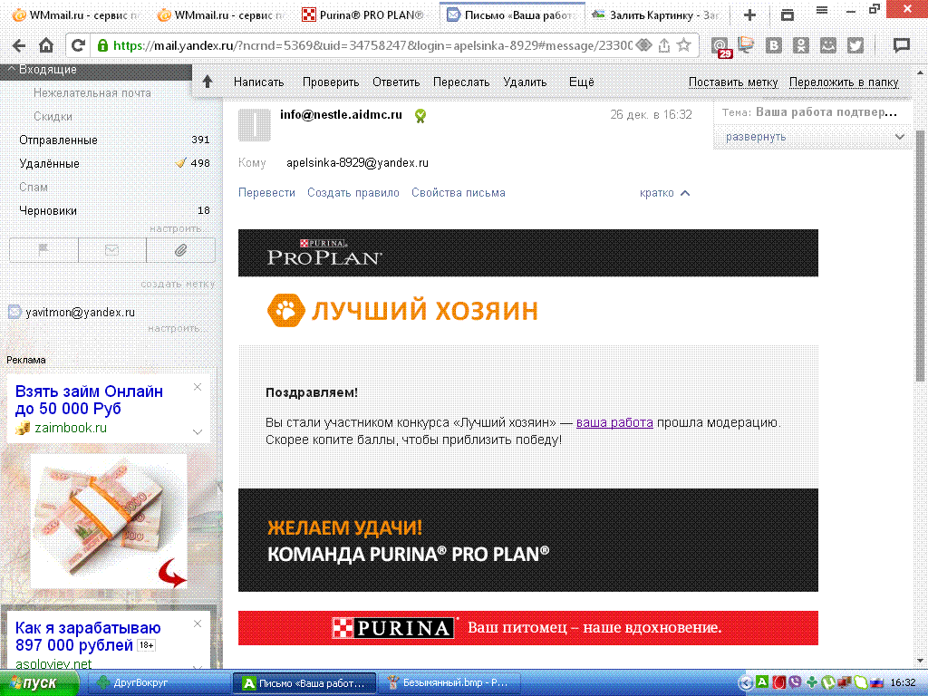928x696 pixels.
Task: Open the Ещё dropdown in mail toolbar
Action: pos(581,82)
